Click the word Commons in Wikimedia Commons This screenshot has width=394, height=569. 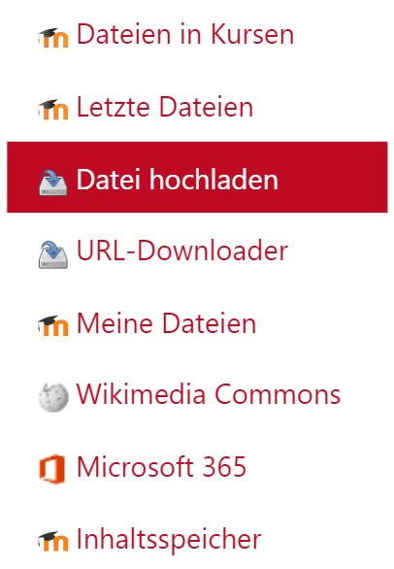[278, 393]
